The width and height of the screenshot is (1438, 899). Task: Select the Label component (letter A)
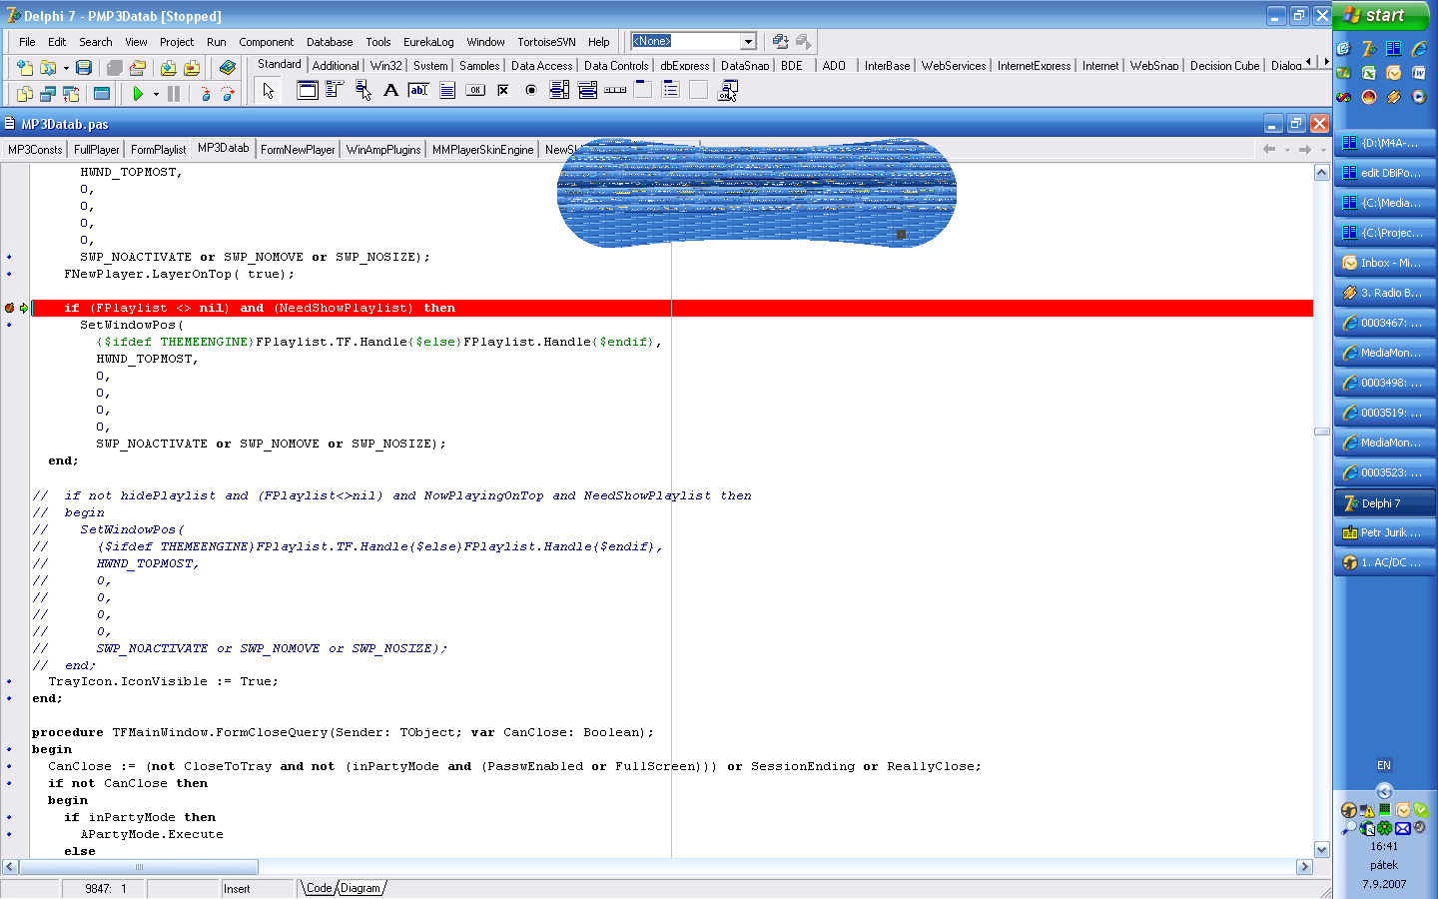tap(390, 90)
